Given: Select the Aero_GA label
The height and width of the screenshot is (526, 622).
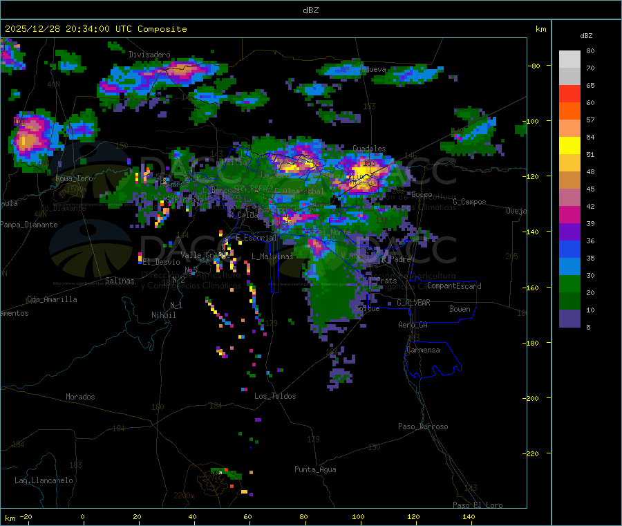Looking at the screenshot, I should tap(413, 326).
